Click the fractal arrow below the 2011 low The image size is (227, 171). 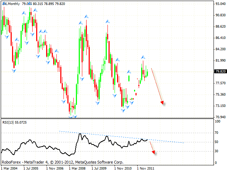pos(123,110)
